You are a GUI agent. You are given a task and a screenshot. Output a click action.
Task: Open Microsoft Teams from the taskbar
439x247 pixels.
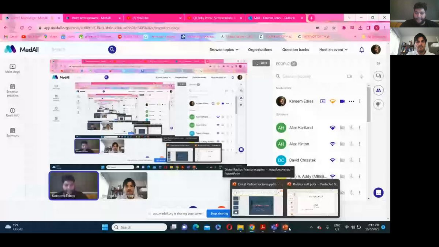click(x=274, y=227)
